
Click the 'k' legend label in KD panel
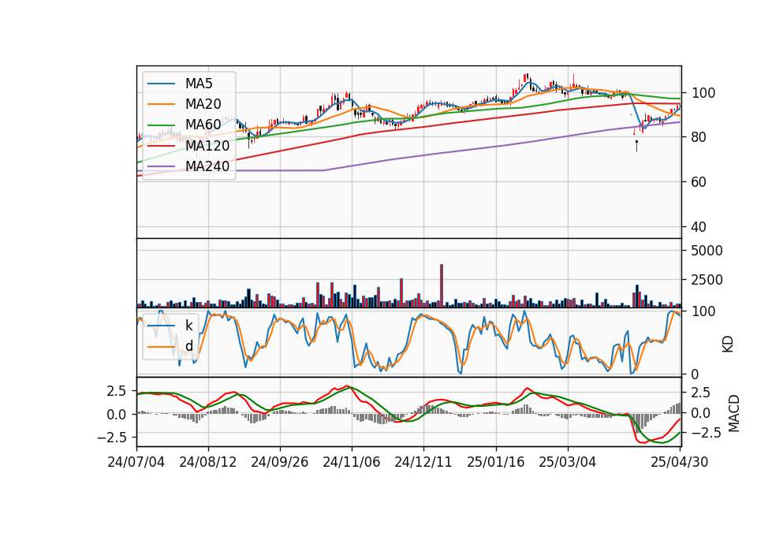coord(188,326)
